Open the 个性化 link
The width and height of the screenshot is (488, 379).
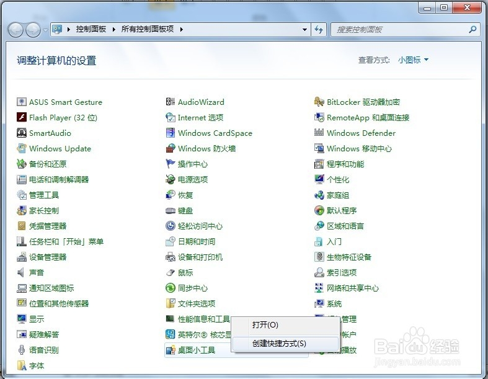point(338,180)
